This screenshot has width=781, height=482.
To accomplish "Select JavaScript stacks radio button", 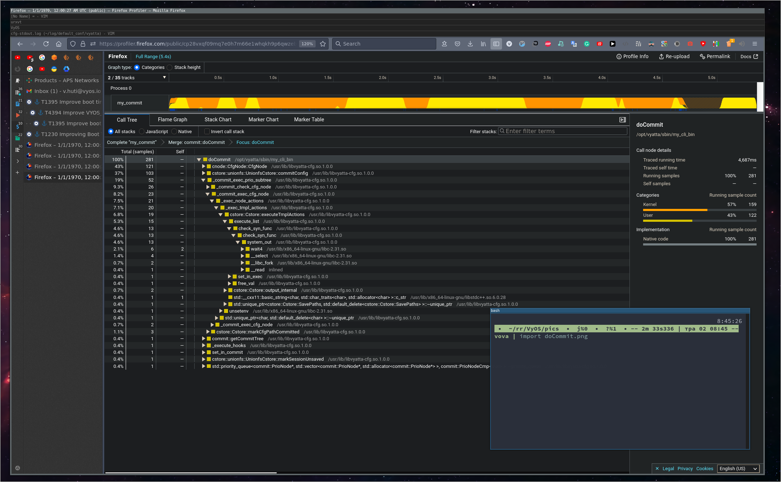I will pos(142,132).
